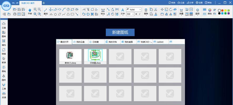
Task: Select the Rotate tool
Action: [x=171, y=9]
